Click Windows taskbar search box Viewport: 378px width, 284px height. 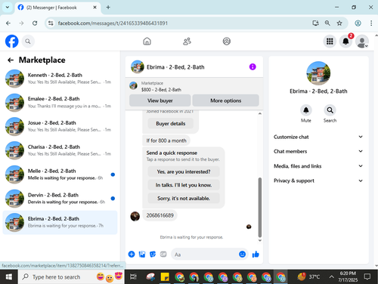[x=71, y=277]
